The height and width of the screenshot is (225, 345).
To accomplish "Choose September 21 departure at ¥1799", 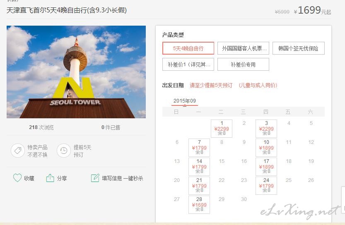I will point(199,185).
